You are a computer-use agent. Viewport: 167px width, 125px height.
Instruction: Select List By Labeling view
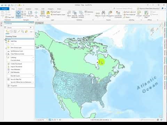(x=26, y=32)
